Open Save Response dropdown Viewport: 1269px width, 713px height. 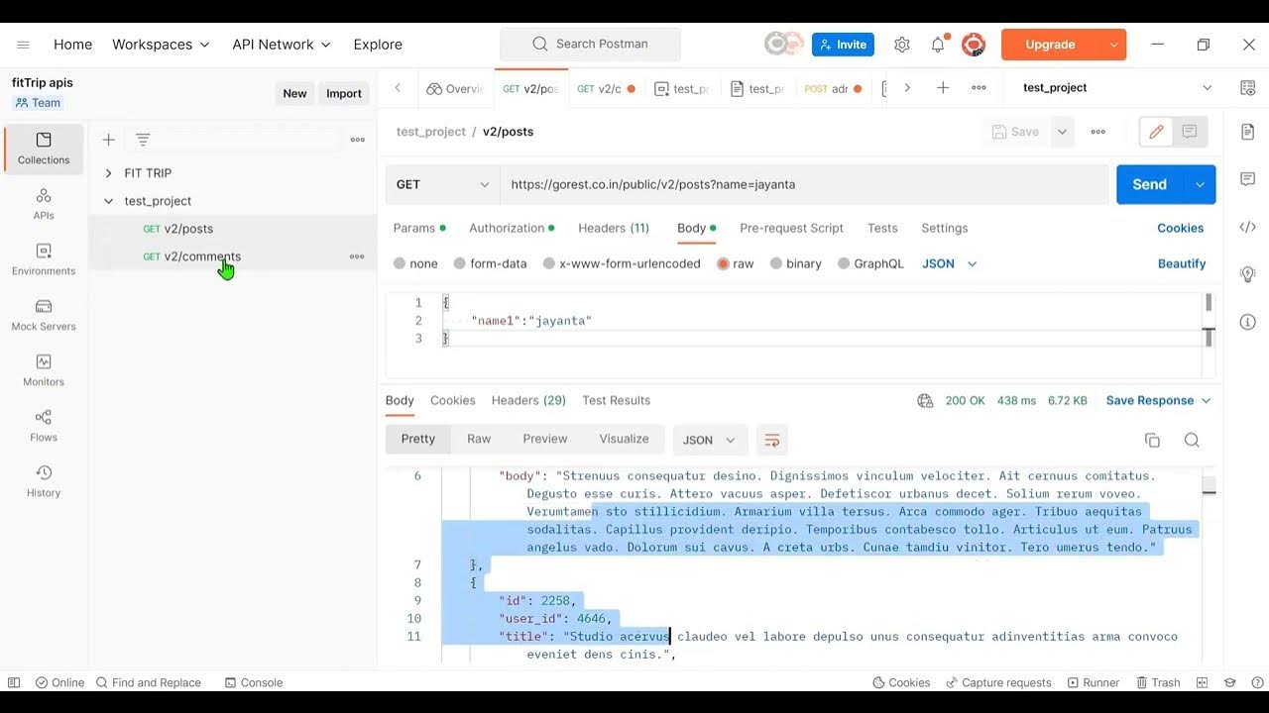point(1158,401)
